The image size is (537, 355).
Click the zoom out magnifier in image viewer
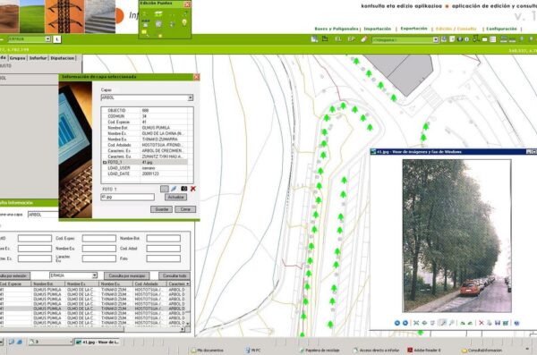[452, 323]
